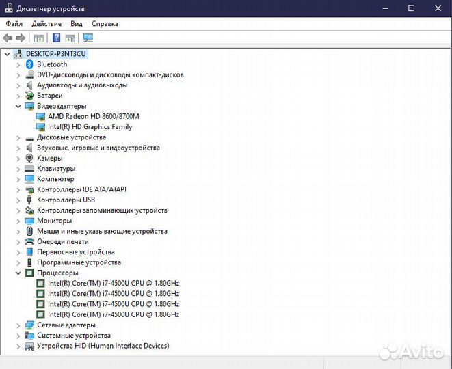Click the Устройства HID category icon
The image size is (452, 369).
click(29, 346)
